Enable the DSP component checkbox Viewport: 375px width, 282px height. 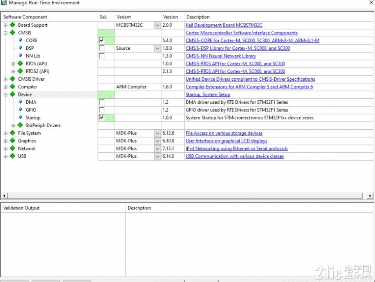coord(101,48)
